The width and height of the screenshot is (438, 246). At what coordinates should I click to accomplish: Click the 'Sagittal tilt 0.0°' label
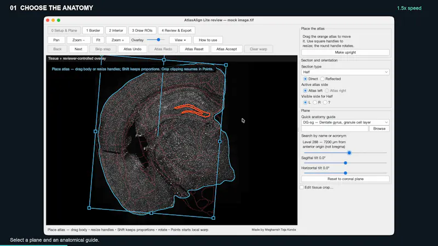click(x=313, y=158)
